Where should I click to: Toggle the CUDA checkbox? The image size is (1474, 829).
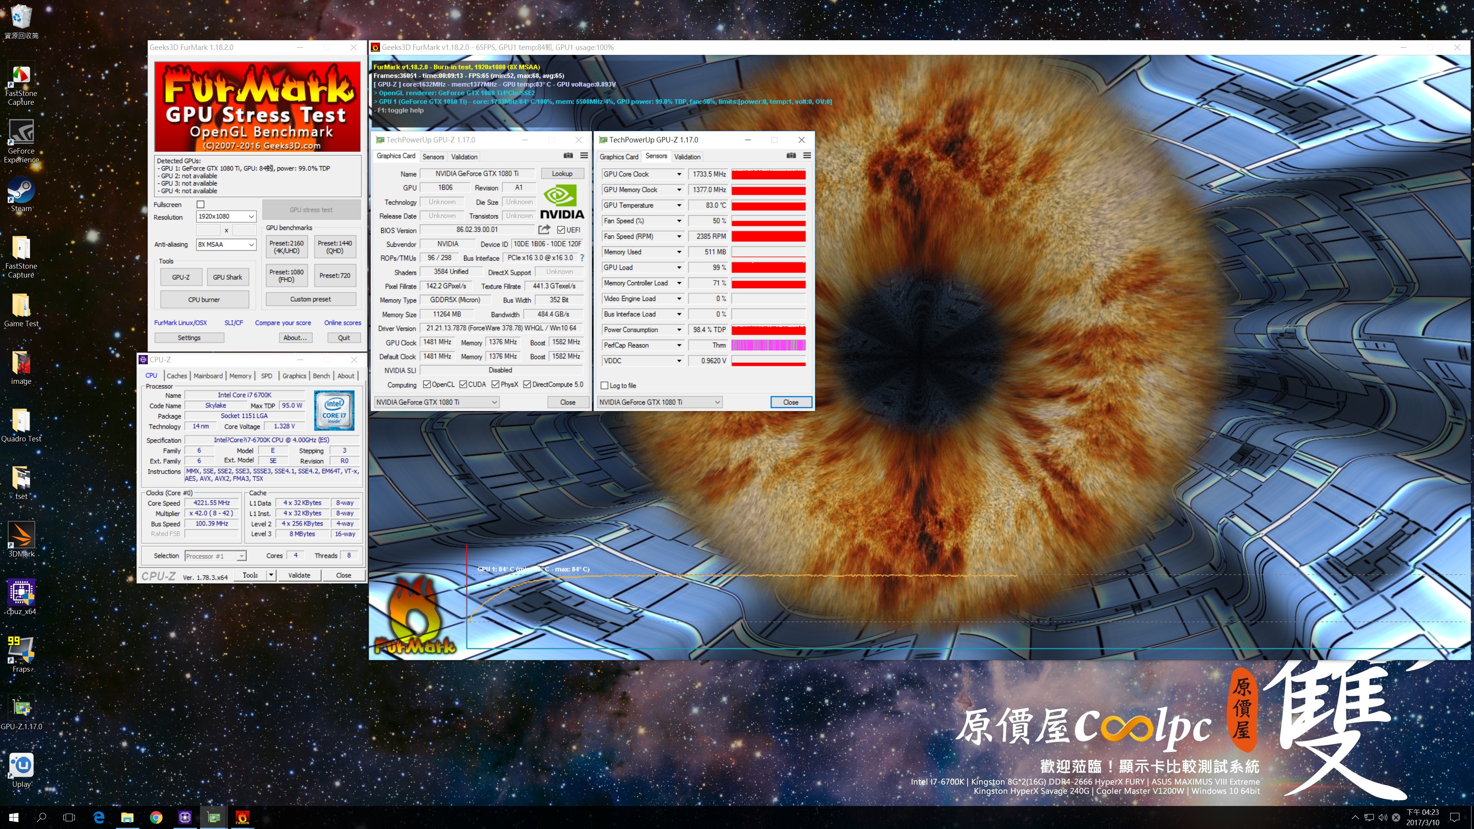pyautogui.click(x=463, y=385)
